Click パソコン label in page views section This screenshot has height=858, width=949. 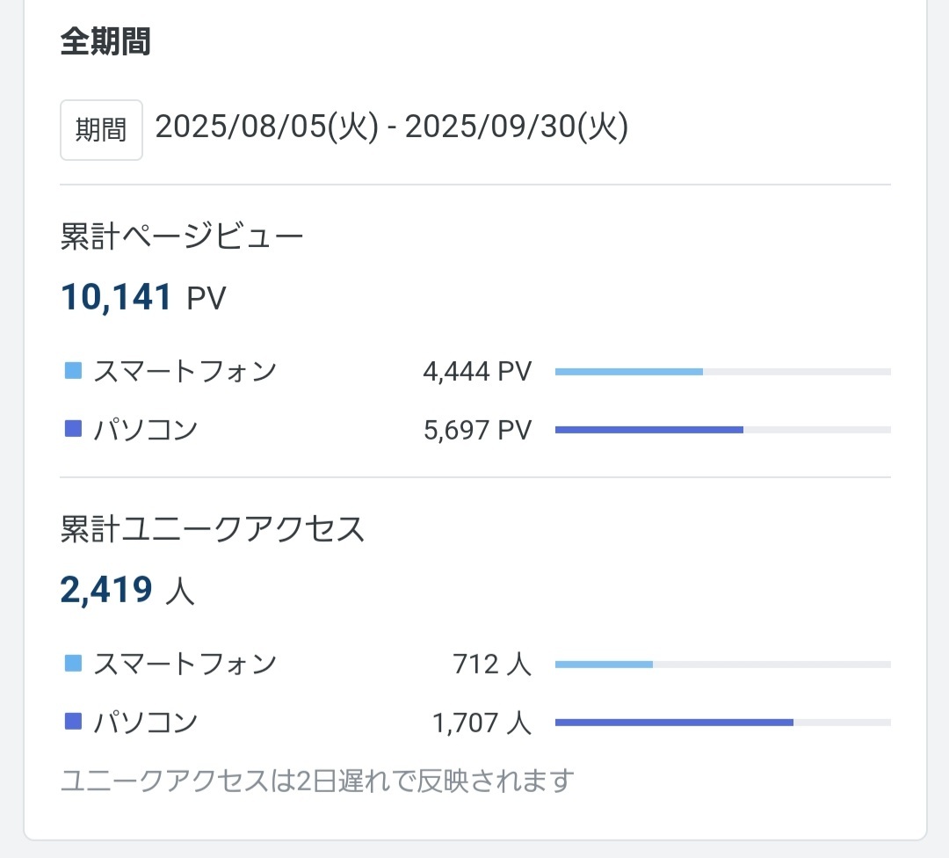pyautogui.click(x=145, y=430)
